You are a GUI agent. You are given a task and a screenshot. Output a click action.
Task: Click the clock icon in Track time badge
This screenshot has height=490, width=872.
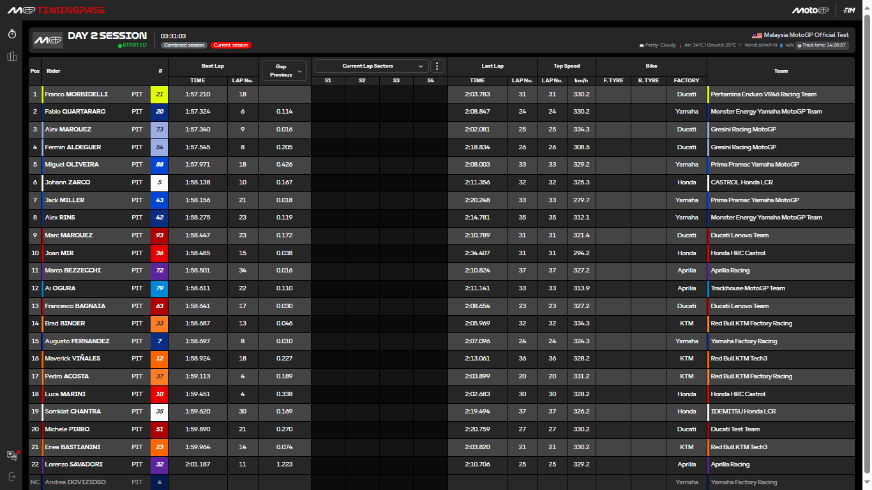(799, 45)
